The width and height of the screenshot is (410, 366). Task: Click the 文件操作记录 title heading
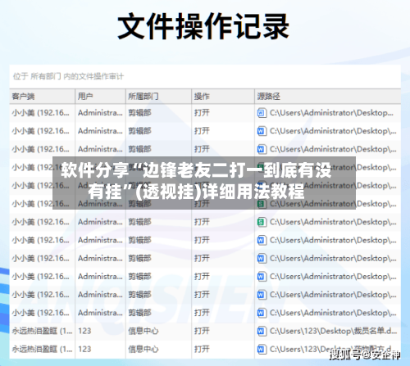click(x=203, y=27)
